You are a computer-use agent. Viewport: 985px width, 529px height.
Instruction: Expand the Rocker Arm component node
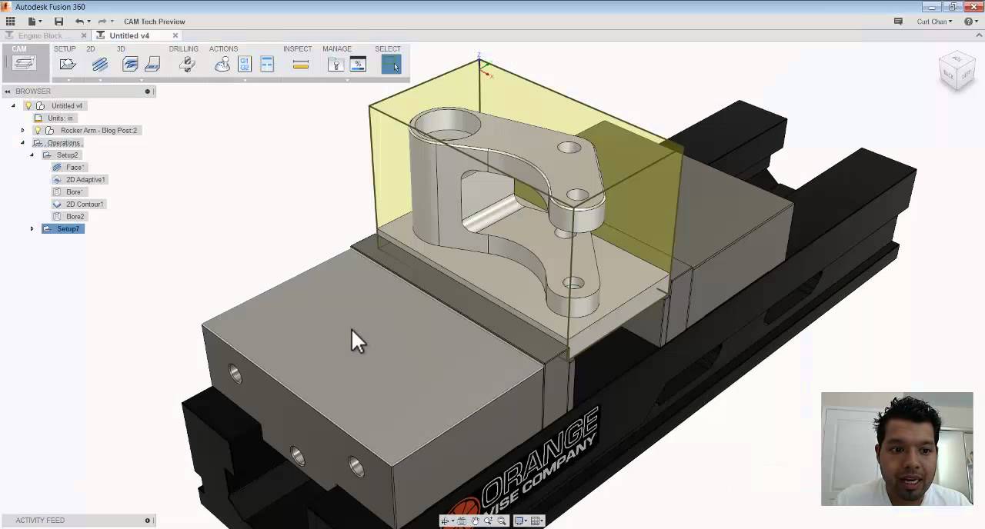22,130
